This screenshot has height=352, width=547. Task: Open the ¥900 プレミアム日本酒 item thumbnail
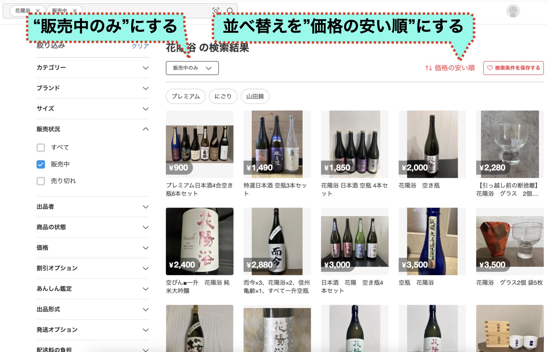[x=200, y=144]
